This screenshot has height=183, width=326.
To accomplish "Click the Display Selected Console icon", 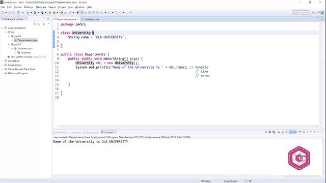I will click(304, 132).
